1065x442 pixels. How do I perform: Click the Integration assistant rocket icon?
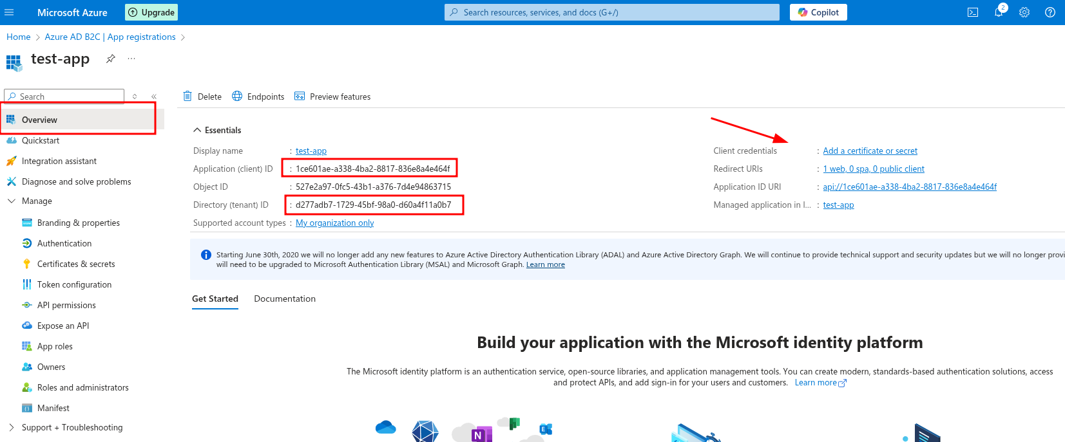coord(11,161)
